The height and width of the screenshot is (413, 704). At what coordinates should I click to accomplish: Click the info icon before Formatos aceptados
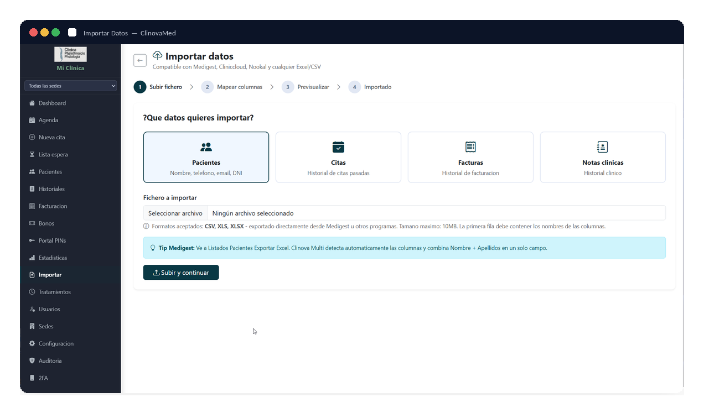pyautogui.click(x=147, y=226)
